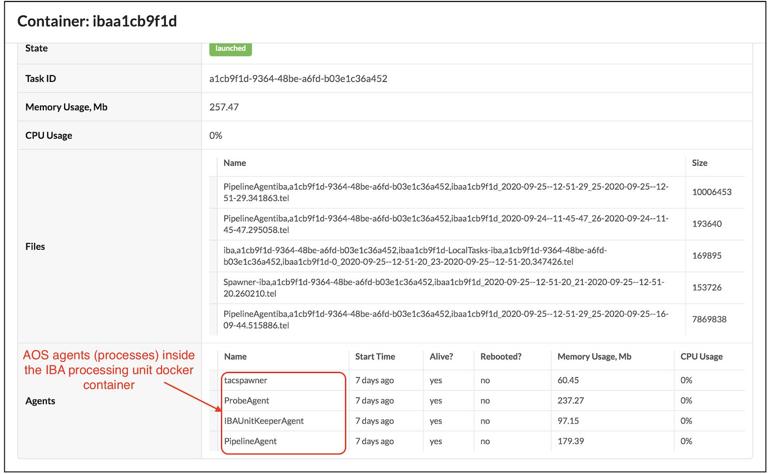Click the file size 10006453
The height and width of the screenshot is (474, 771).
(x=712, y=192)
